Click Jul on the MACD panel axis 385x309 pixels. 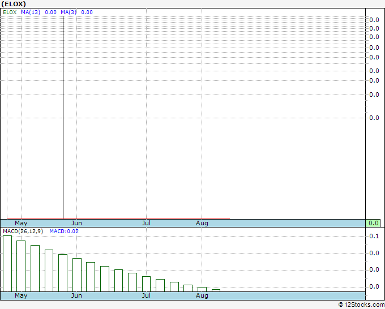click(146, 295)
